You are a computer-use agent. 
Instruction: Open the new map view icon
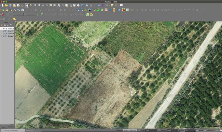66,5
